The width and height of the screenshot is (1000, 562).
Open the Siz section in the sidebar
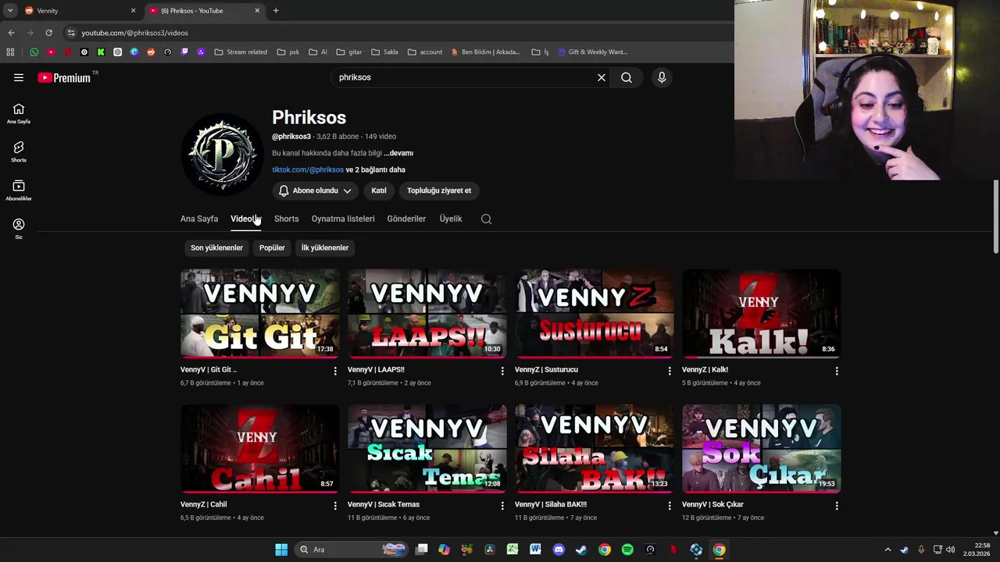tap(19, 229)
